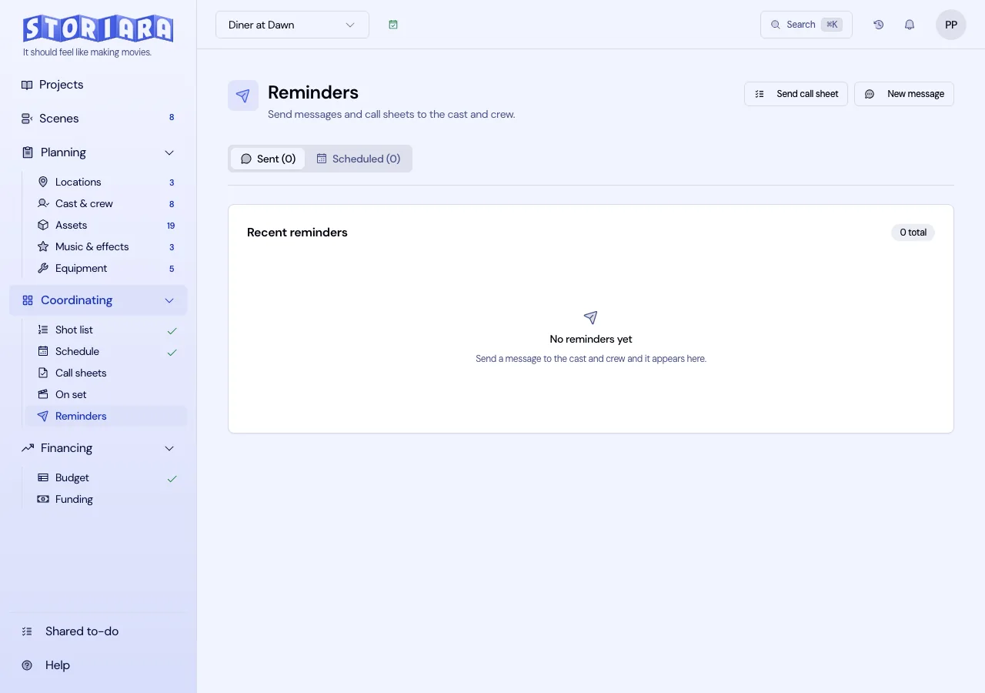Open the history clock icon

[879, 25]
